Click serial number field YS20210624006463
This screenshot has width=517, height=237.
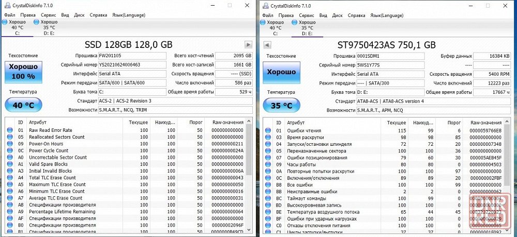132,65
